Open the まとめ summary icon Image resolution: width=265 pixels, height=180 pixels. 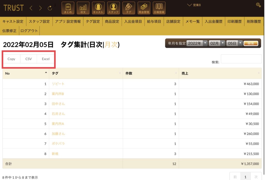(x=68, y=8)
